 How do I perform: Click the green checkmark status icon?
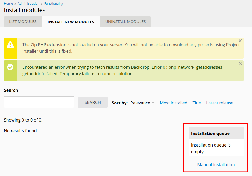coord(10,67)
